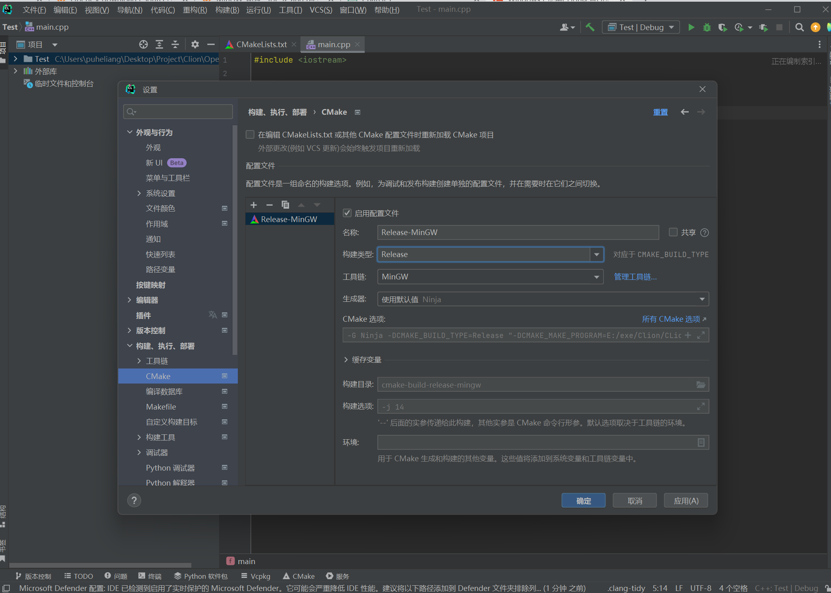Click the green Run button in toolbar
The width and height of the screenshot is (831, 593).
[691, 27]
